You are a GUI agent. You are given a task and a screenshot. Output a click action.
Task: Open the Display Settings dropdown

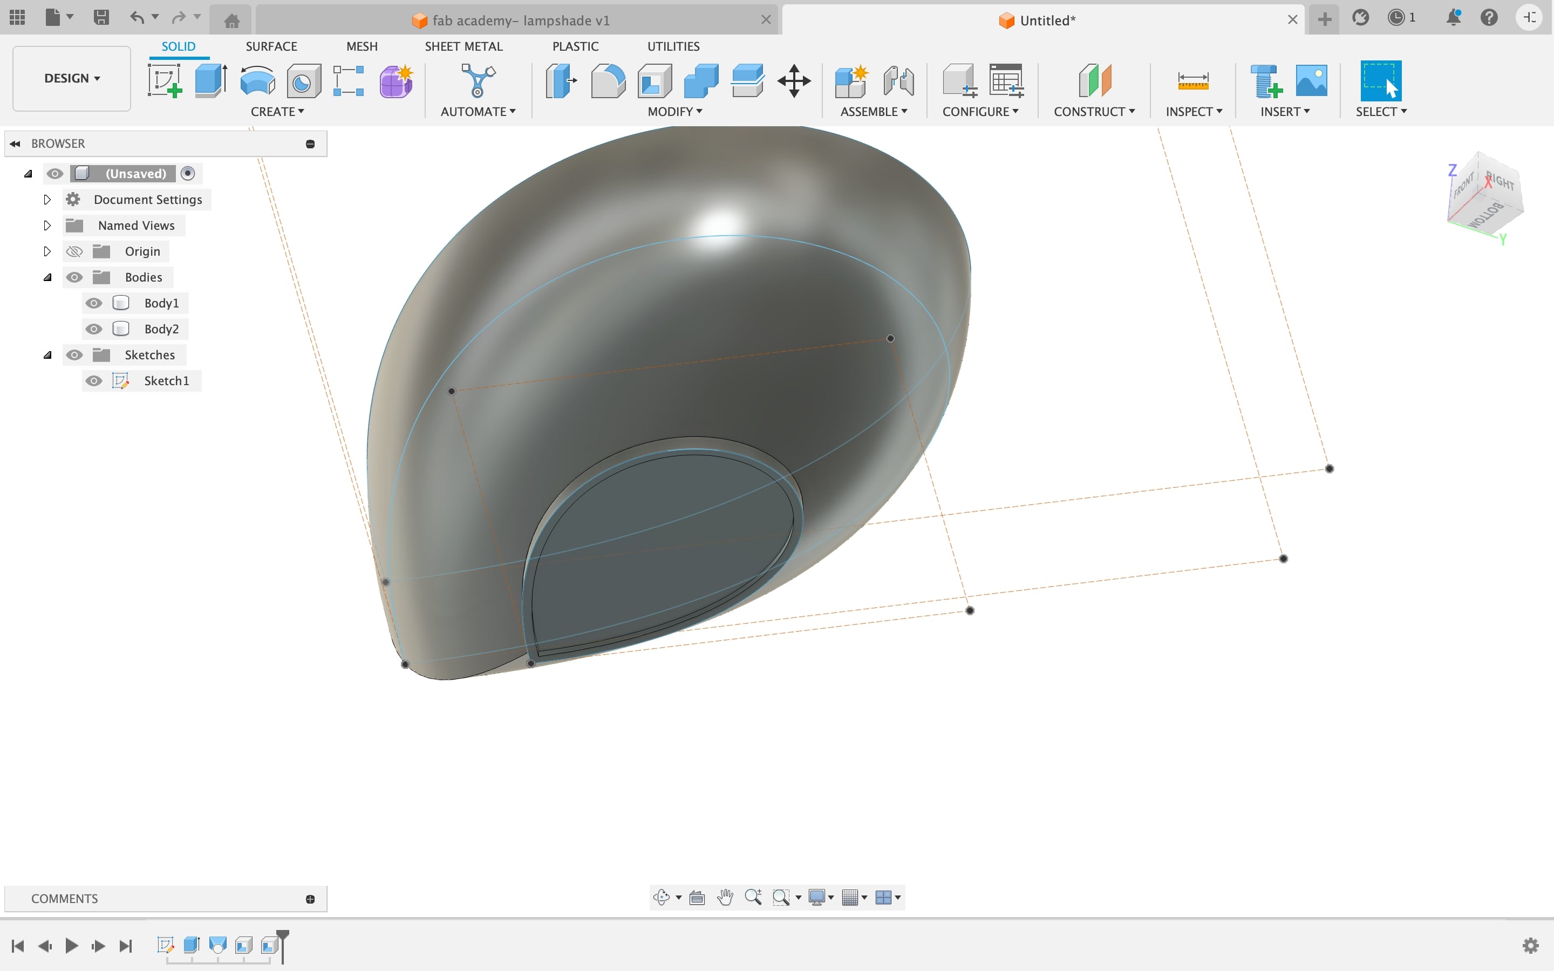pos(821,897)
